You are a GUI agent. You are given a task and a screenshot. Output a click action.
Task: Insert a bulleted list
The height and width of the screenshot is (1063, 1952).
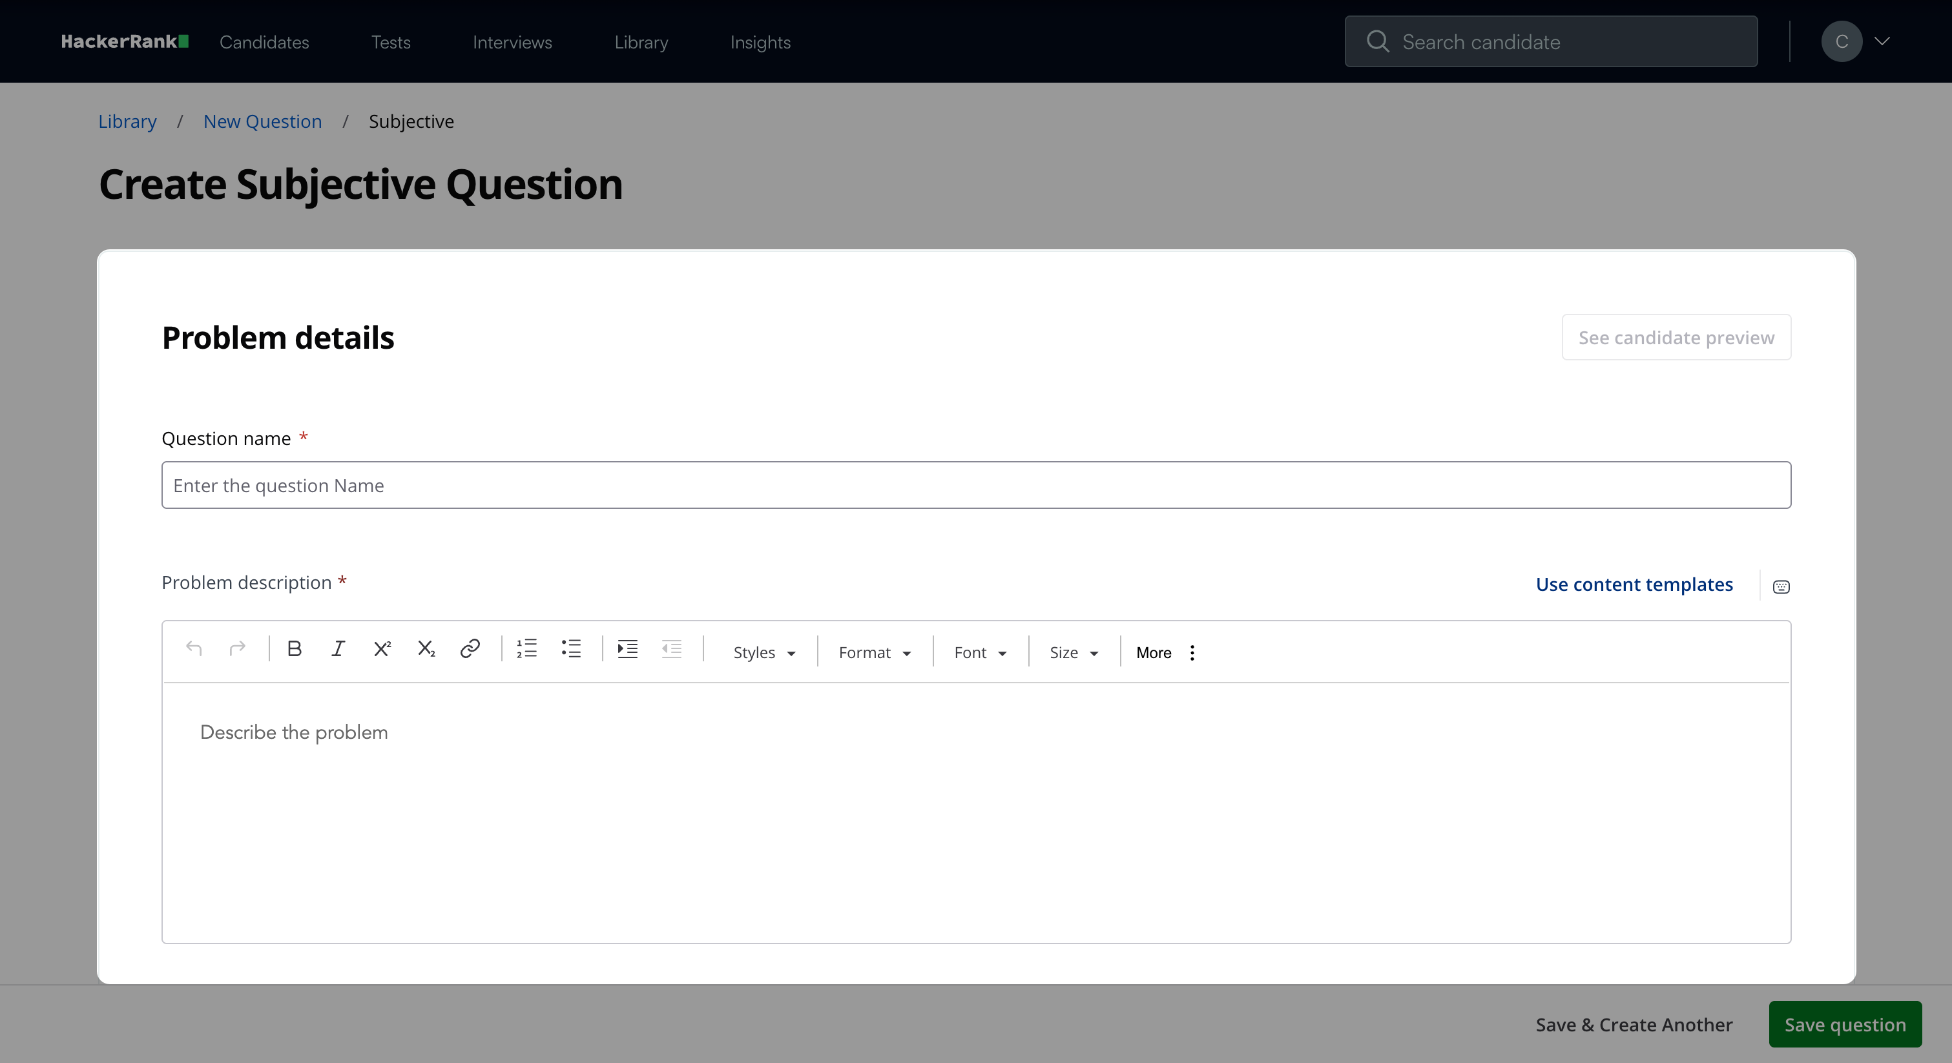point(570,649)
